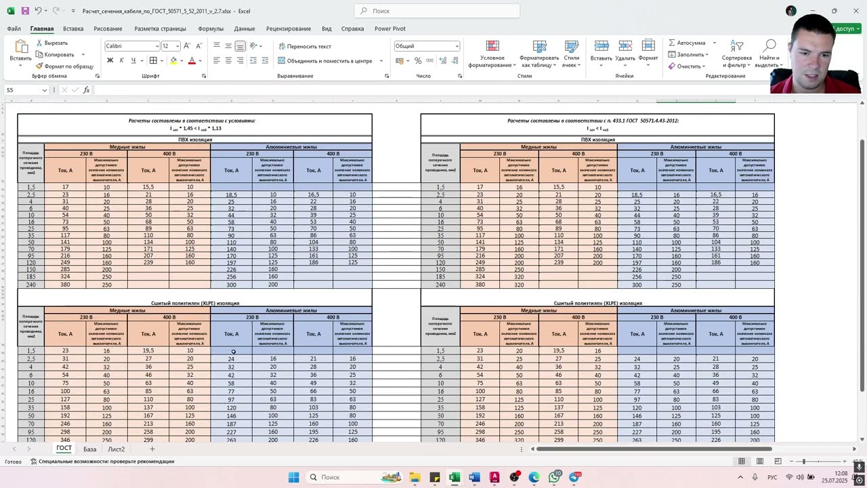The height and width of the screenshot is (488, 867).
Task: Click Format as Table (Форматировать как таблицу)
Action: point(539,54)
